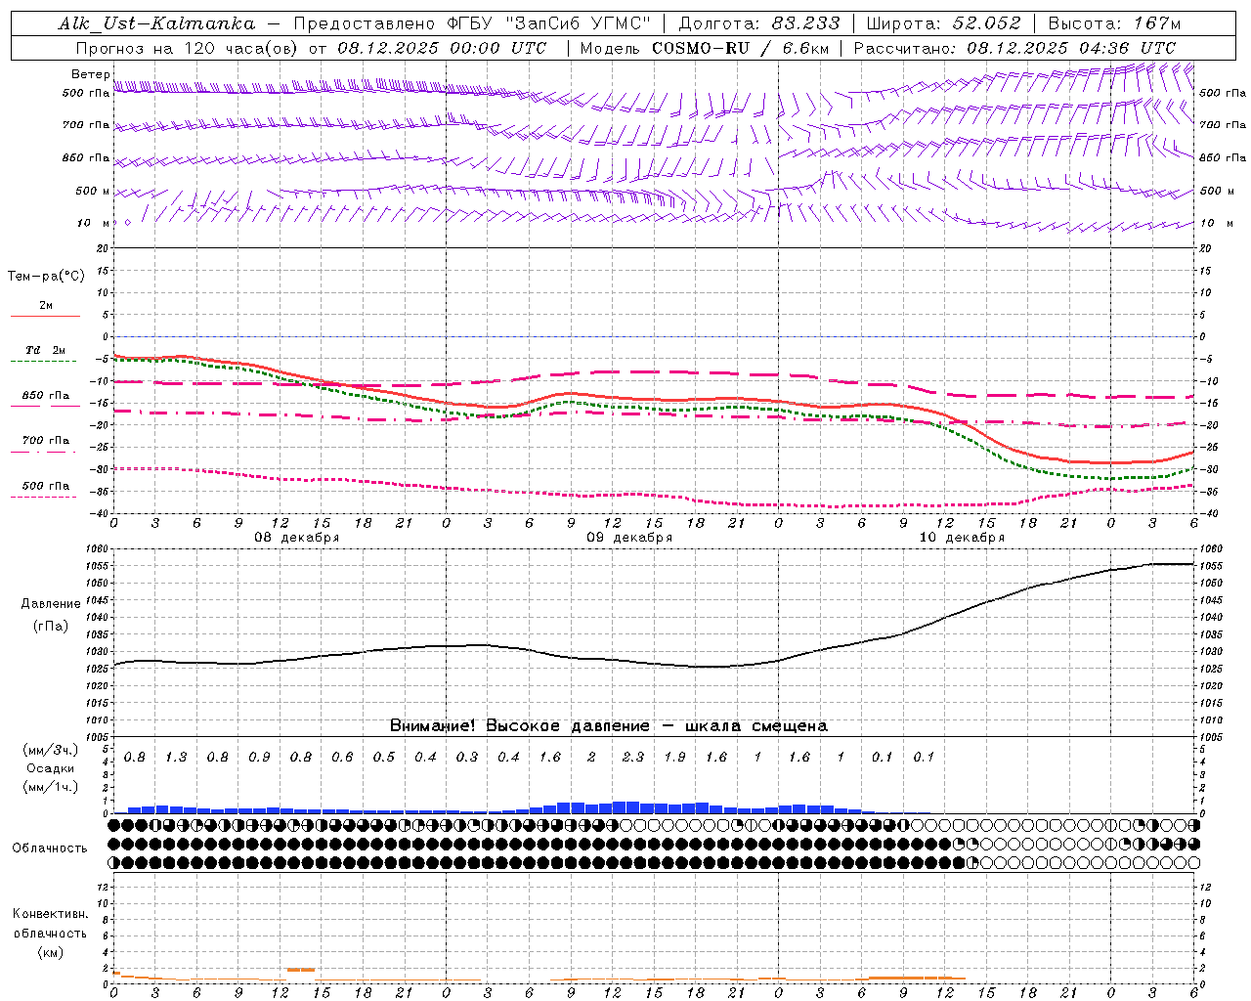Click the precipitation value 1.3
1251x1001 pixels.
pyautogui.click(x=176, y=757)
